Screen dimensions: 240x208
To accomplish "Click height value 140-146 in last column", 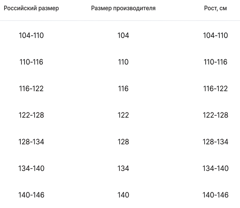I will pos(215,195).
